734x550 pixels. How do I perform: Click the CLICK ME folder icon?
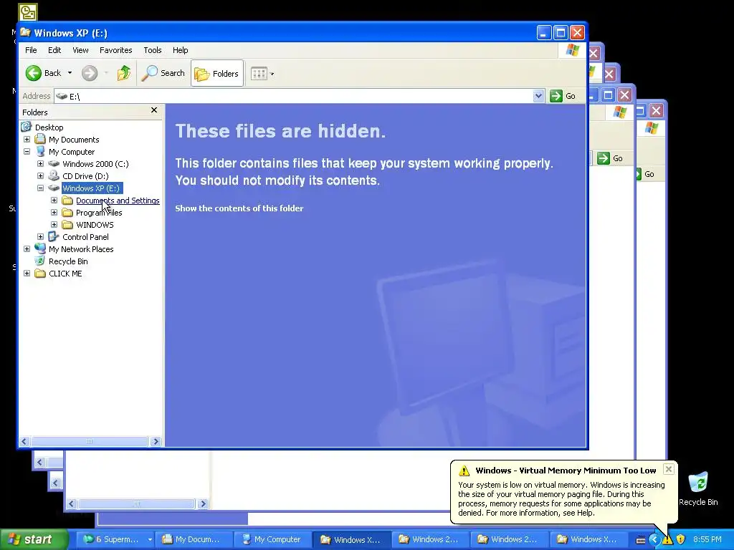click(x=40, y=273)
